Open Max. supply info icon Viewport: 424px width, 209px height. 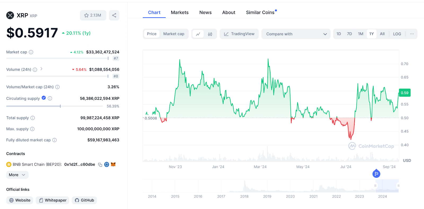coord(32,129)
